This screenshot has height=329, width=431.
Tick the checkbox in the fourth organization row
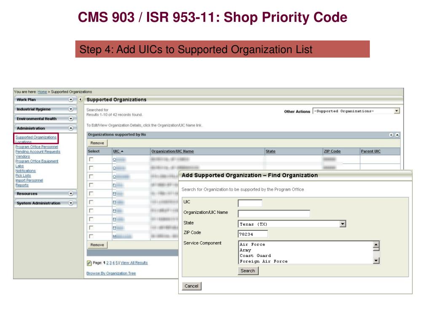coord(91,185)
